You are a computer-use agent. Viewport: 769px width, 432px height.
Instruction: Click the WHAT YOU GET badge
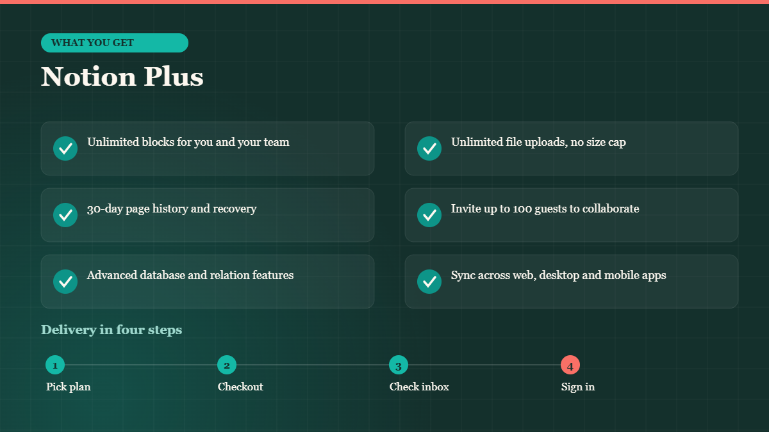115,43
